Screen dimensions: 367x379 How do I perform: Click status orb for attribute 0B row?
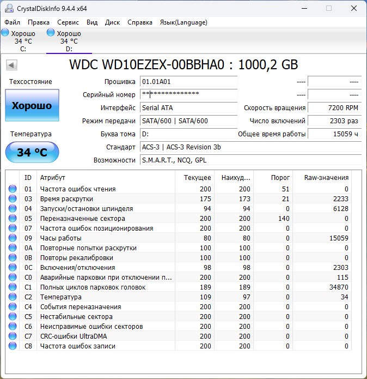[13, 257]
